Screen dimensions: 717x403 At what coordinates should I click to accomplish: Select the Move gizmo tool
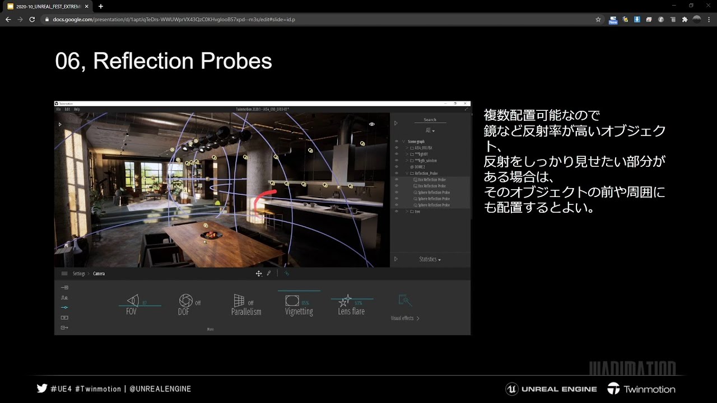pyautogui.click(x=259, y=274)
